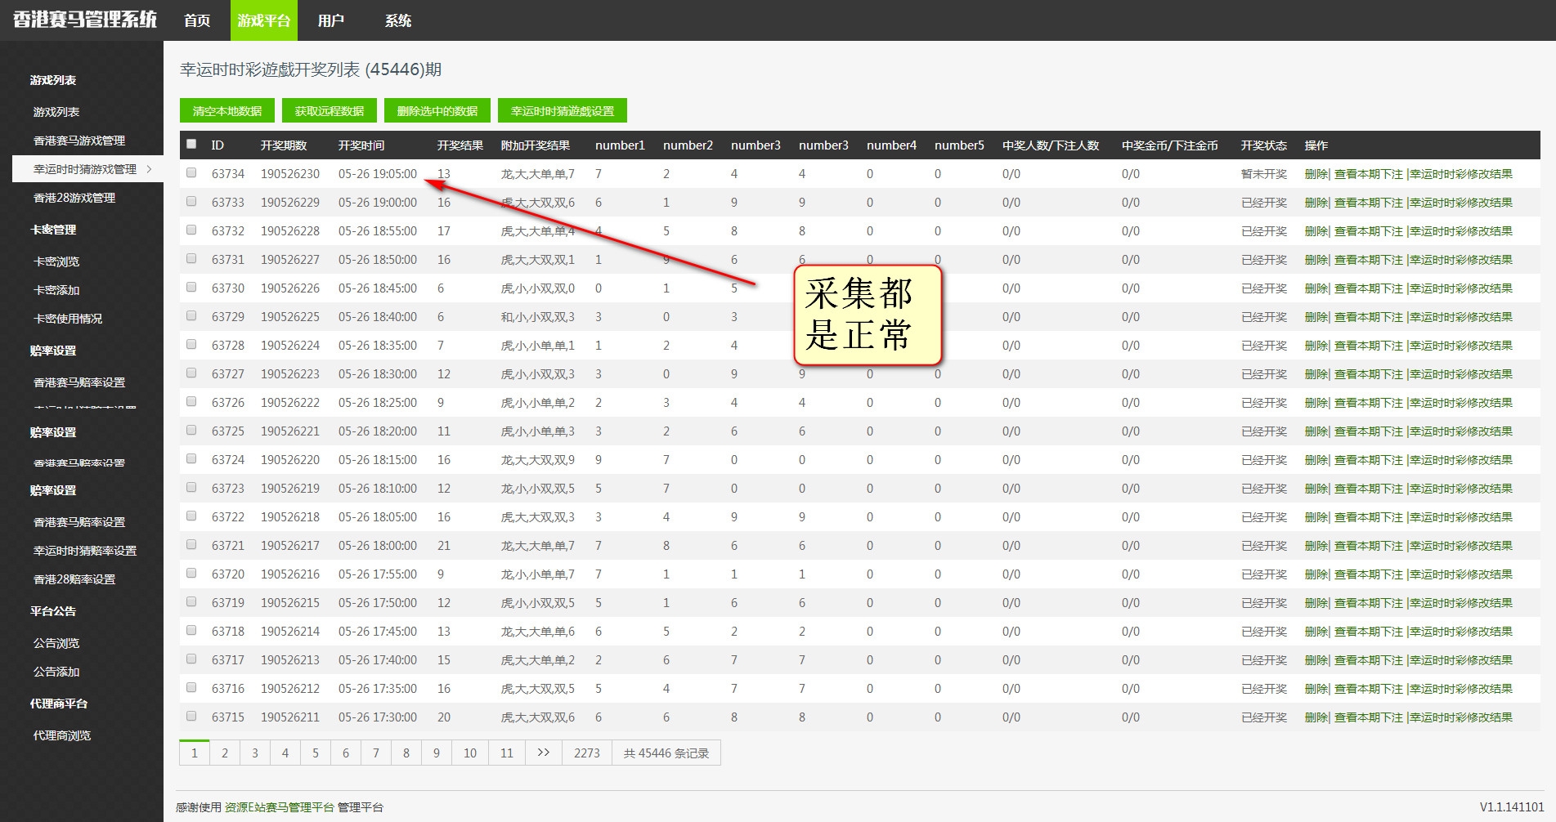Image resolution: width=1556 pixels, height=822 pixels.
Task: Open the 首页 top menu
Action: pos(197,20)
